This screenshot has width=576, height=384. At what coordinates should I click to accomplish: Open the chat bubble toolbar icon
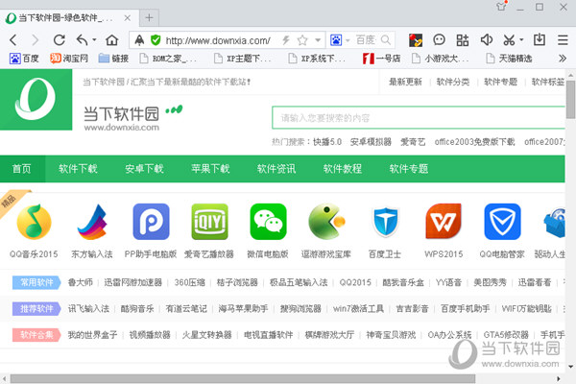click(x=439, y=39)
